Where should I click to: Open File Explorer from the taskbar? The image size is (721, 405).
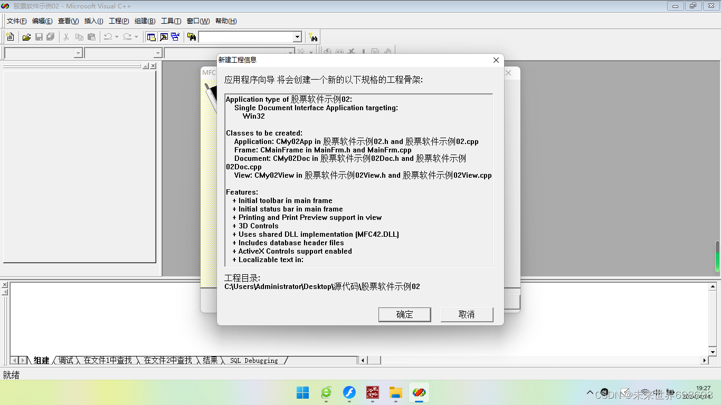[396, 392]
